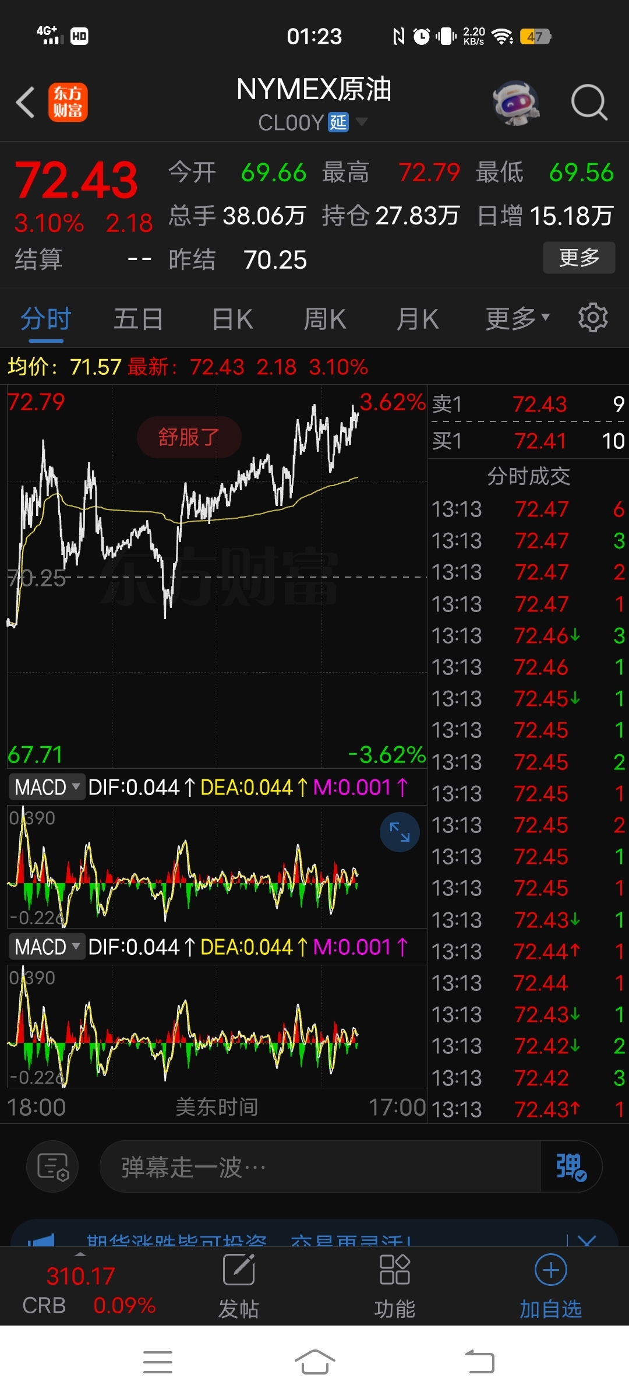Tap the 3.62% upper limit label

pos(393,402)
